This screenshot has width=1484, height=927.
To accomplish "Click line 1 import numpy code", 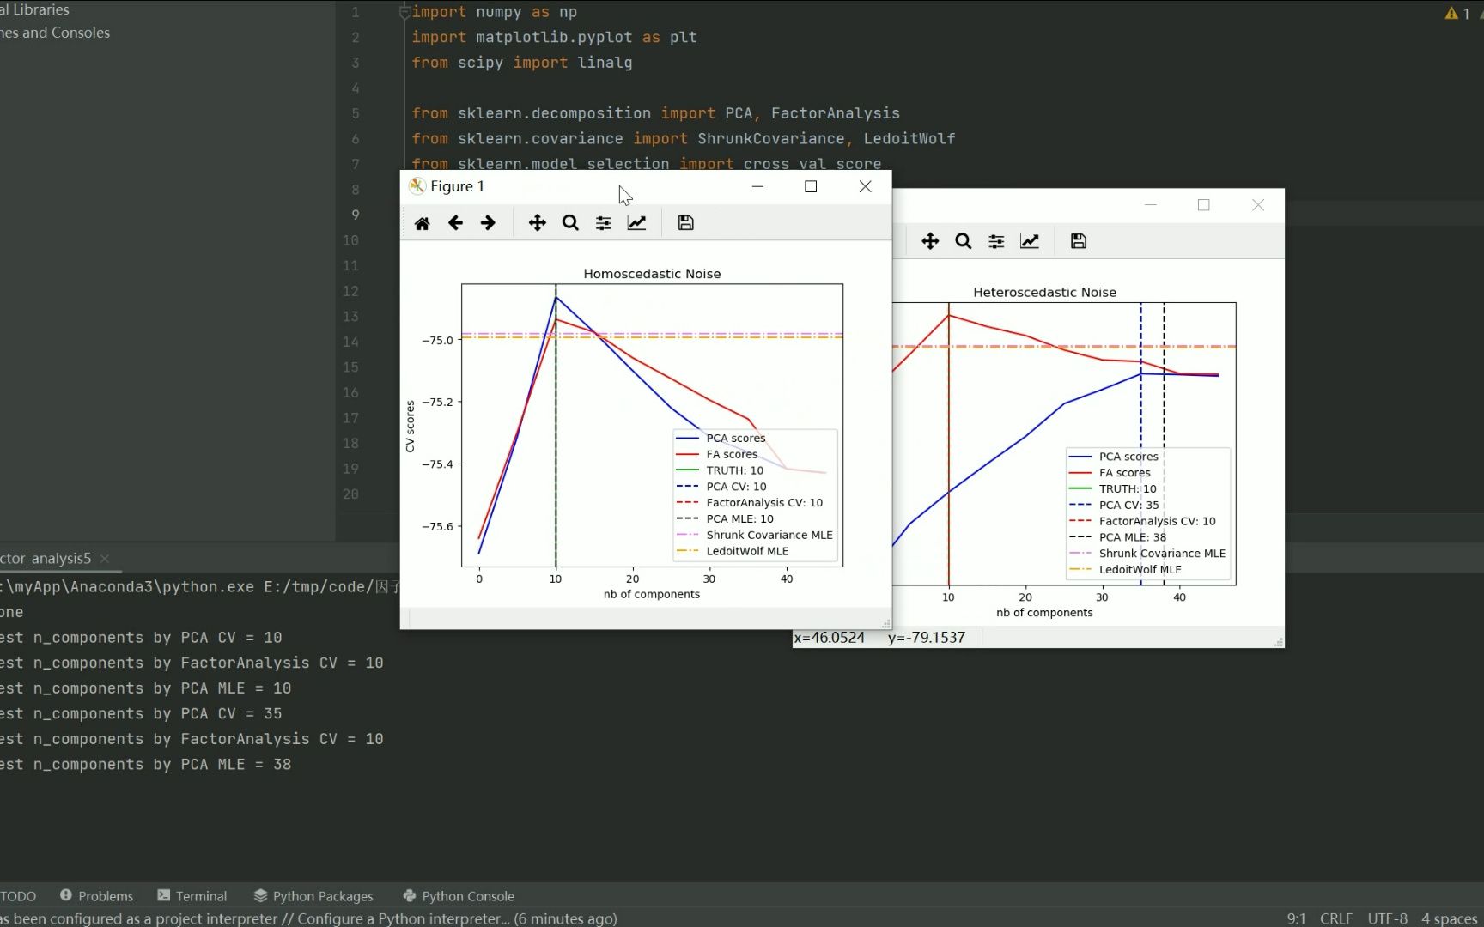I will click(495, 12).
